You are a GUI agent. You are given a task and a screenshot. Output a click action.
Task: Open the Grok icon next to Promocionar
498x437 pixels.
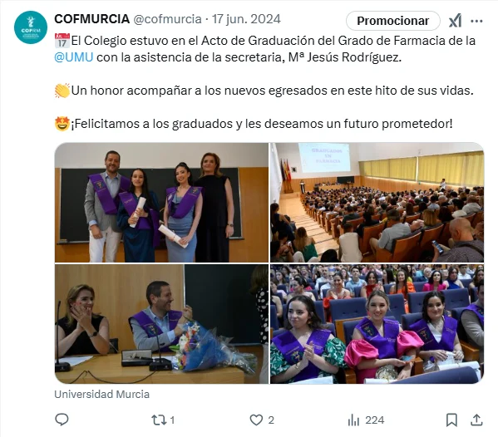[x=455, y=21]
